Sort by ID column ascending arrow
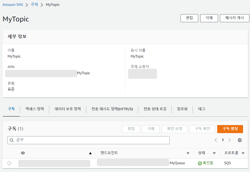Image resolution: width=250 pixels, height=172 pixels. click(90, 153)
